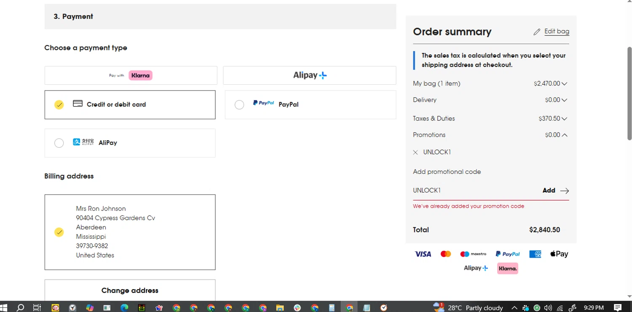Click the Mastercard logo

point(446,254)
